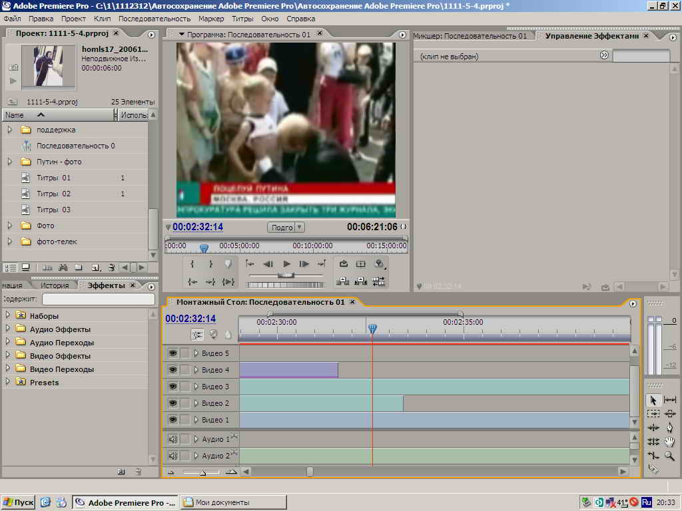Viewport: 682px width, 511px height.
Task: Click Play in the Program monitor
Action: click(x=286, y=263)
